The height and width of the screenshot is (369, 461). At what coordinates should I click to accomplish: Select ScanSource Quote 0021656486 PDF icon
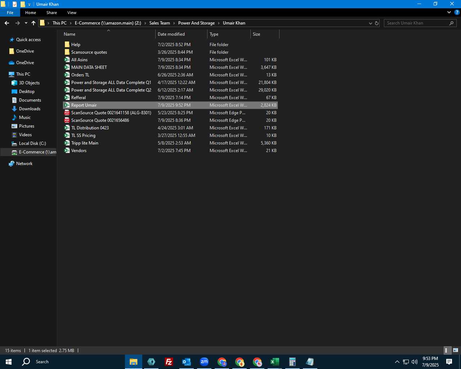(x=67, y=120)
